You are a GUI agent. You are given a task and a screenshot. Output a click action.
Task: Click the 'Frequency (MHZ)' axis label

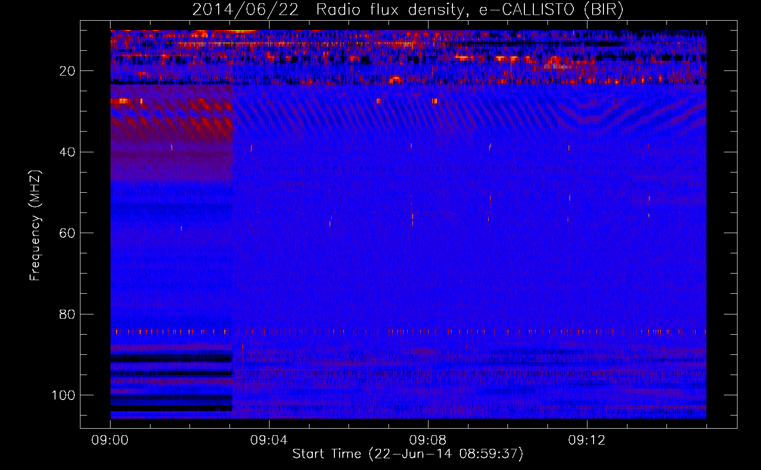pyautogui.click(x=35, y=226)
